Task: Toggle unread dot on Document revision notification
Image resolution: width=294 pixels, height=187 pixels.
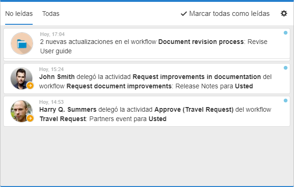Action: (x=286, y=33)
